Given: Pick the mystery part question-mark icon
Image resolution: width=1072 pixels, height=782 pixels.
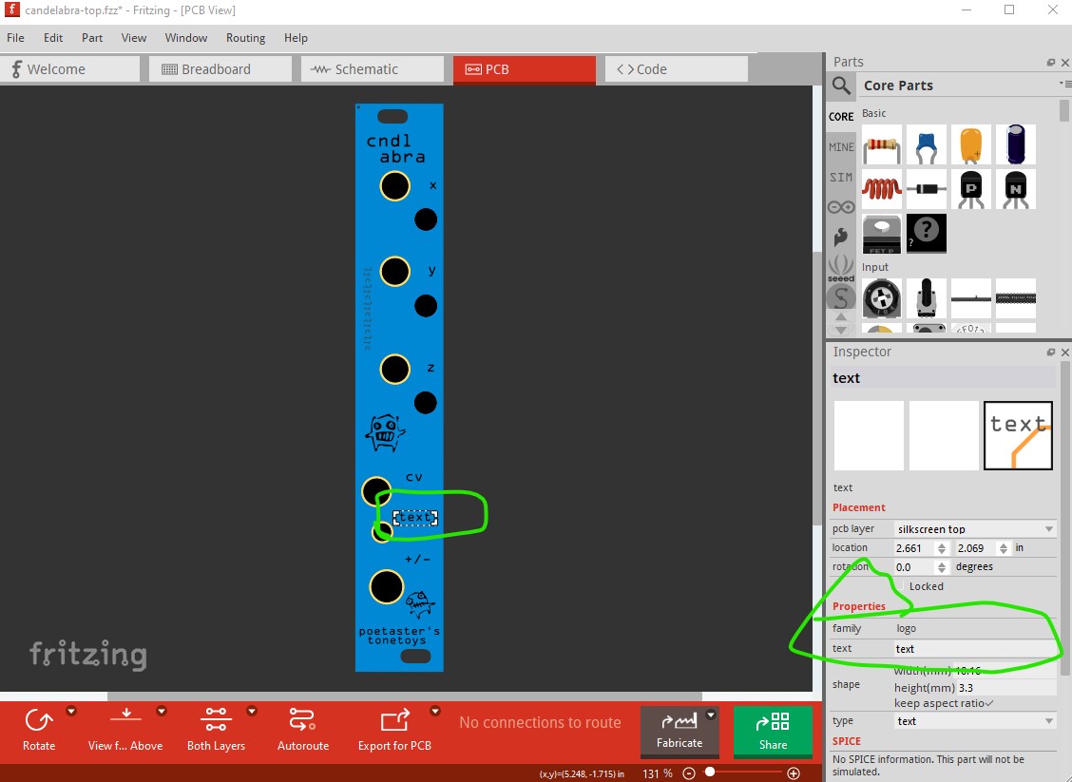Looking at the screenshot, I should pyautogui.click(x=927, y=233).
